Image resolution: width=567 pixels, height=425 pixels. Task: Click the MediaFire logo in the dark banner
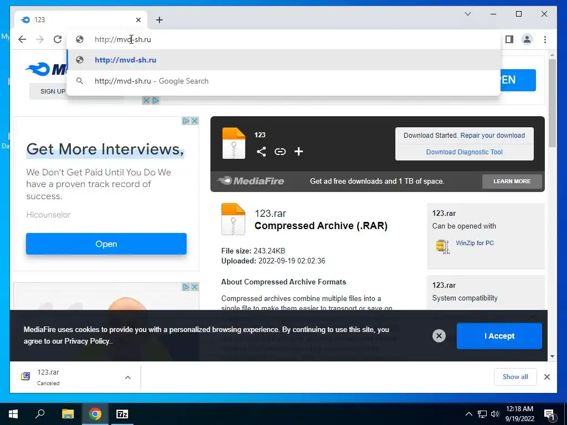(250, 181)
